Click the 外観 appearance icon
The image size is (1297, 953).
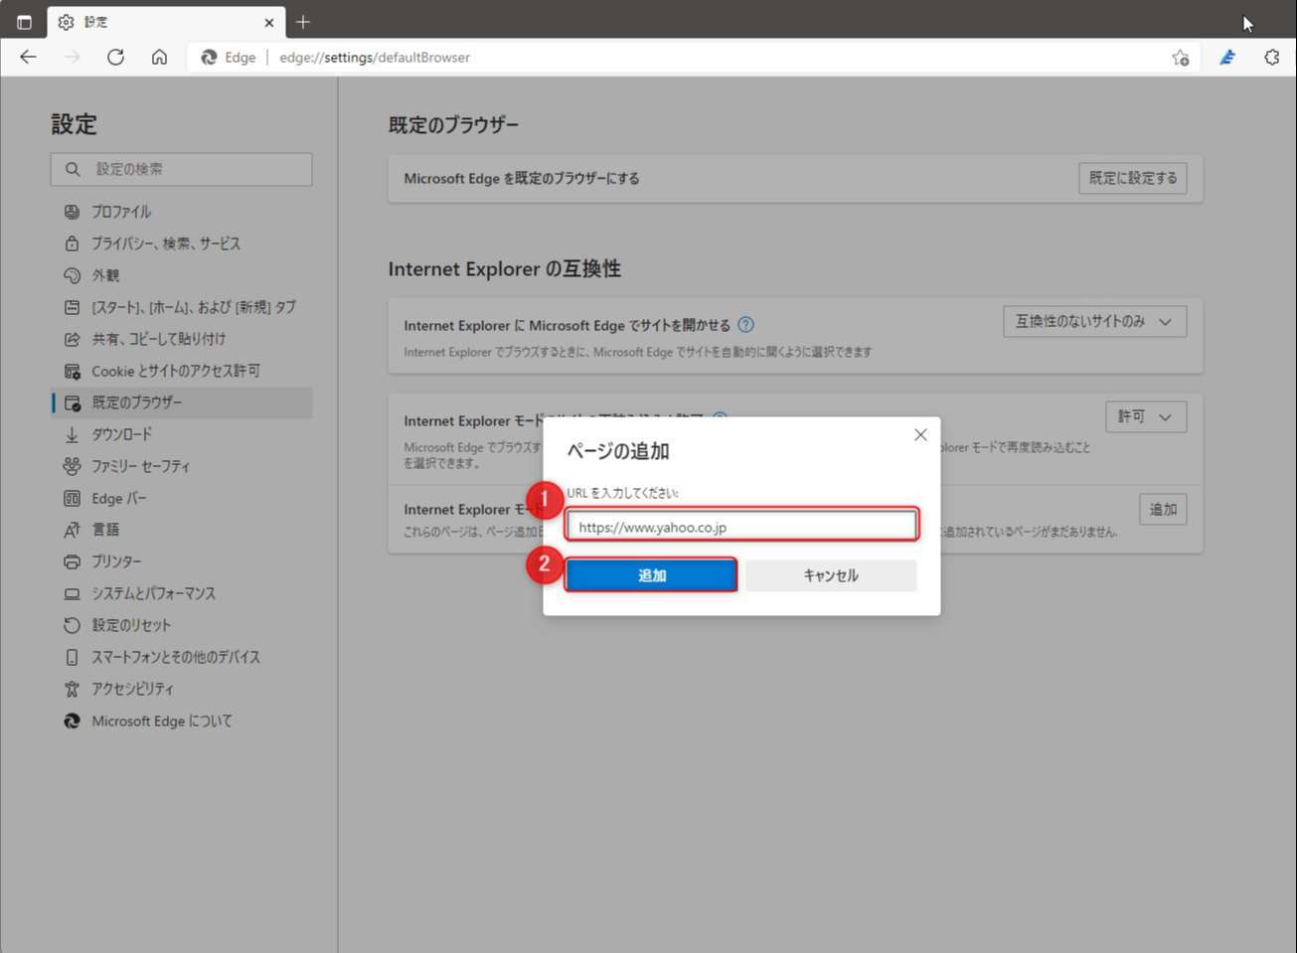pos(72,275)
